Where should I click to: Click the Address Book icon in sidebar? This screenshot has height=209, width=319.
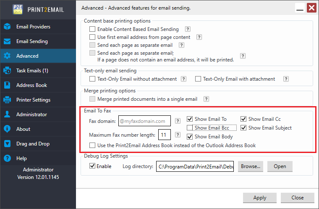pyautogui.click(x=7, y=85)
